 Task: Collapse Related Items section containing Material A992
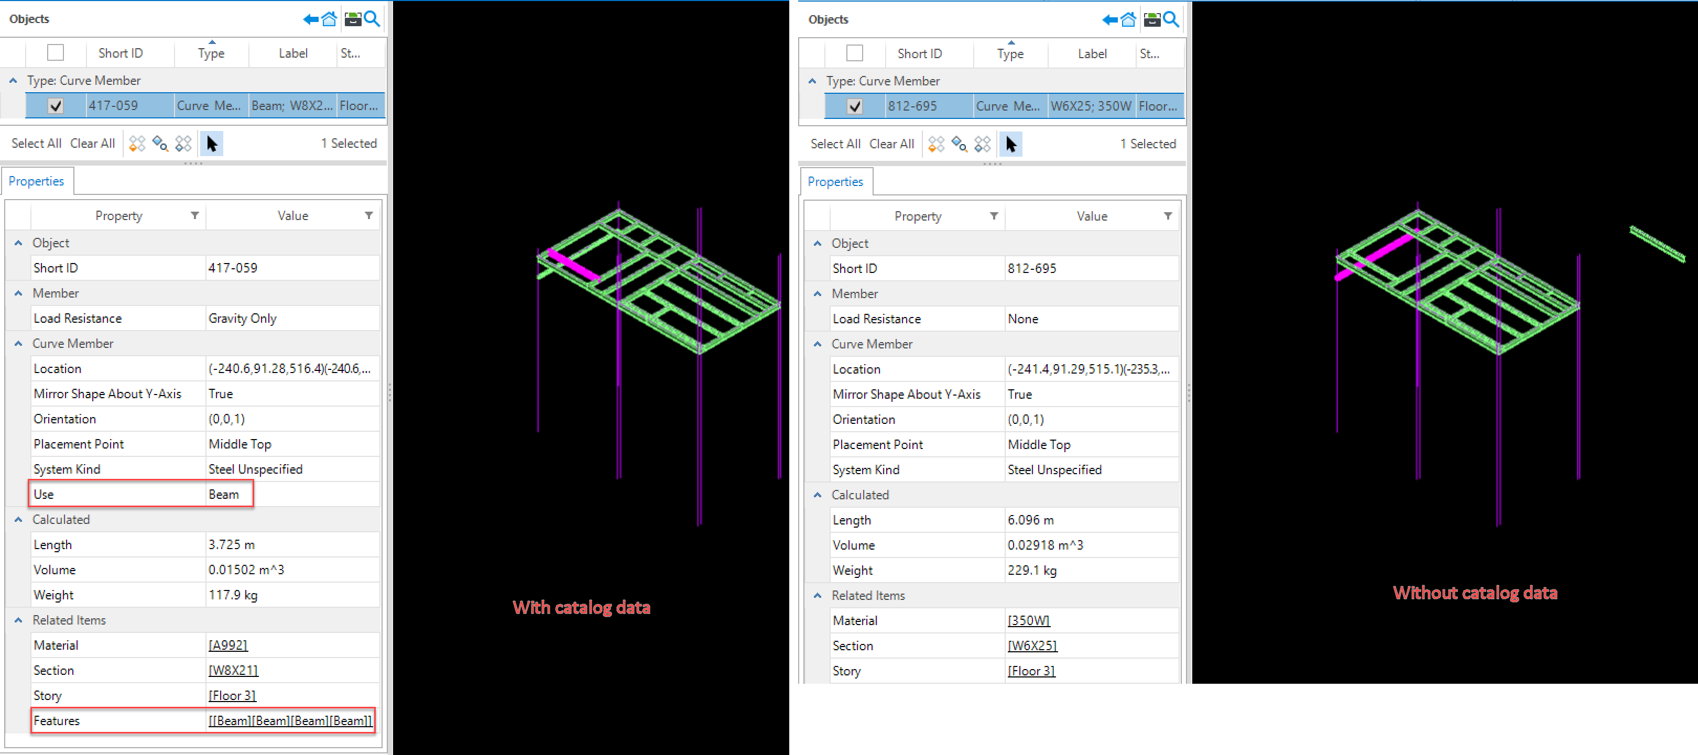click(x=18, y=620)
